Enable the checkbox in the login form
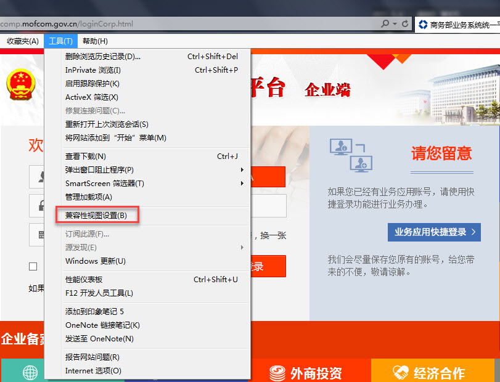Screen dimensions: 500x382 pos(33,266)
